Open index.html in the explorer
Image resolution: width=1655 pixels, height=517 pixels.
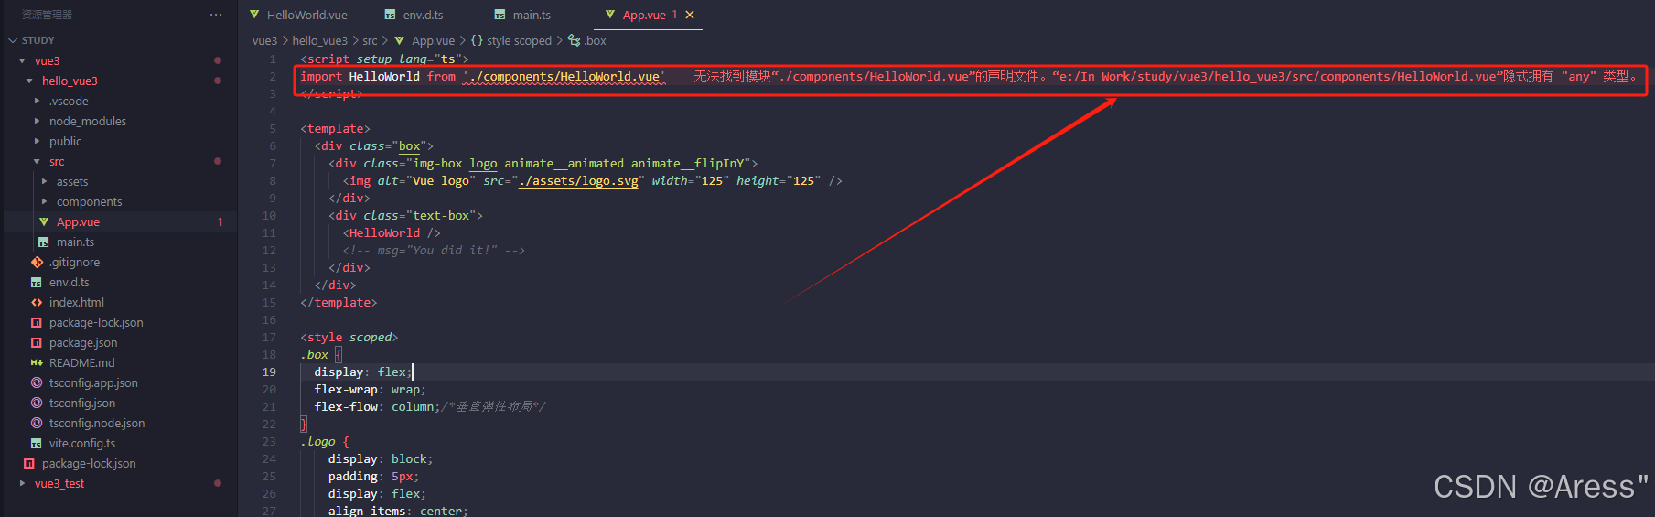(x=76, y=302)
